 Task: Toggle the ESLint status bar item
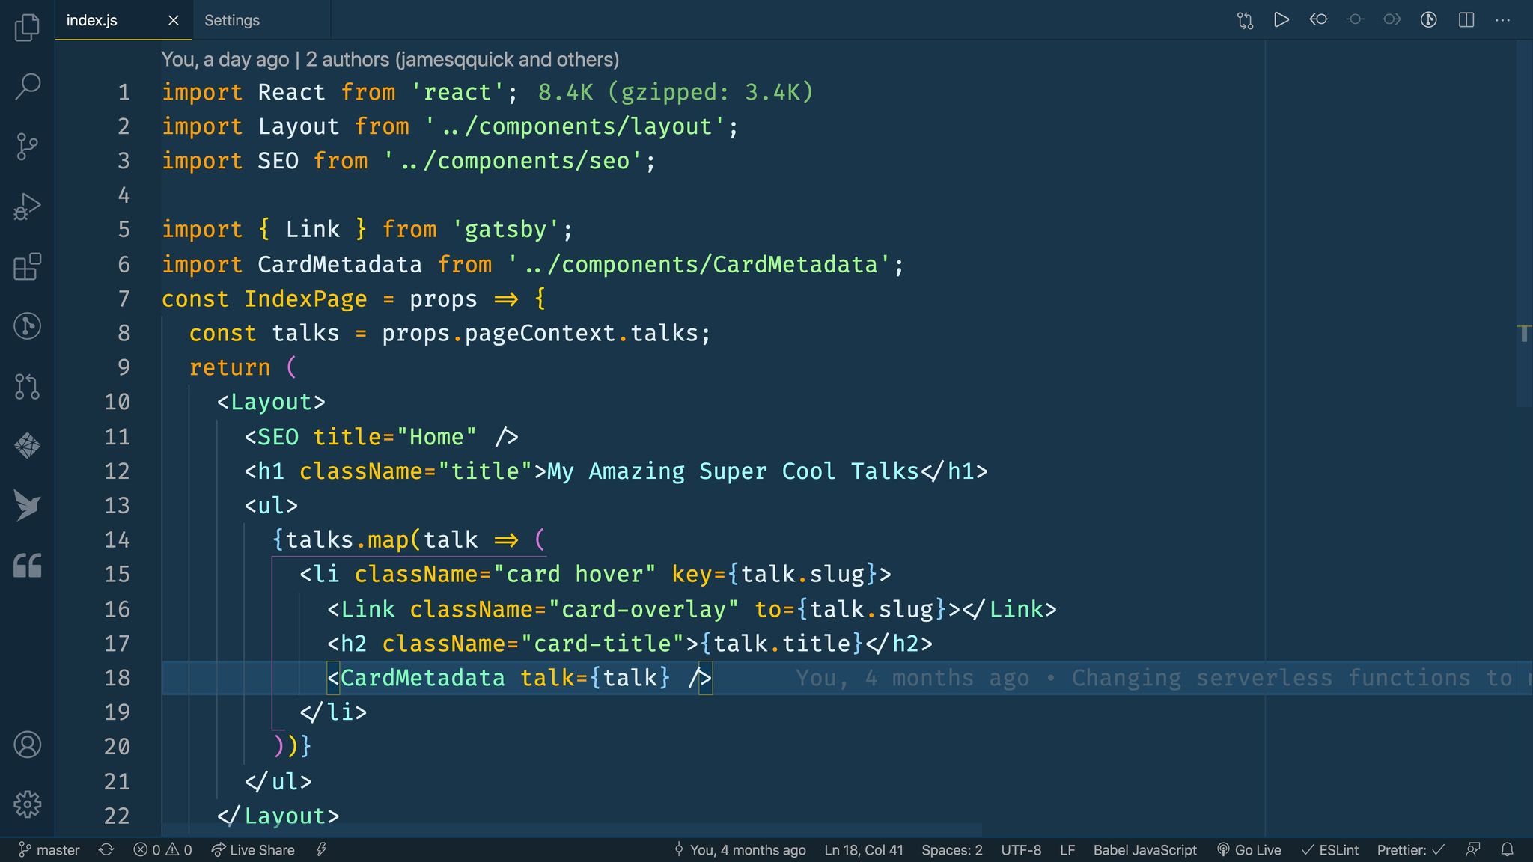tap(1330, 850)
